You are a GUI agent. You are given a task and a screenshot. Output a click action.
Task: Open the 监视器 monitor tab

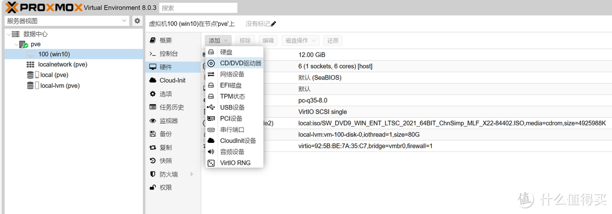[173, 121]
